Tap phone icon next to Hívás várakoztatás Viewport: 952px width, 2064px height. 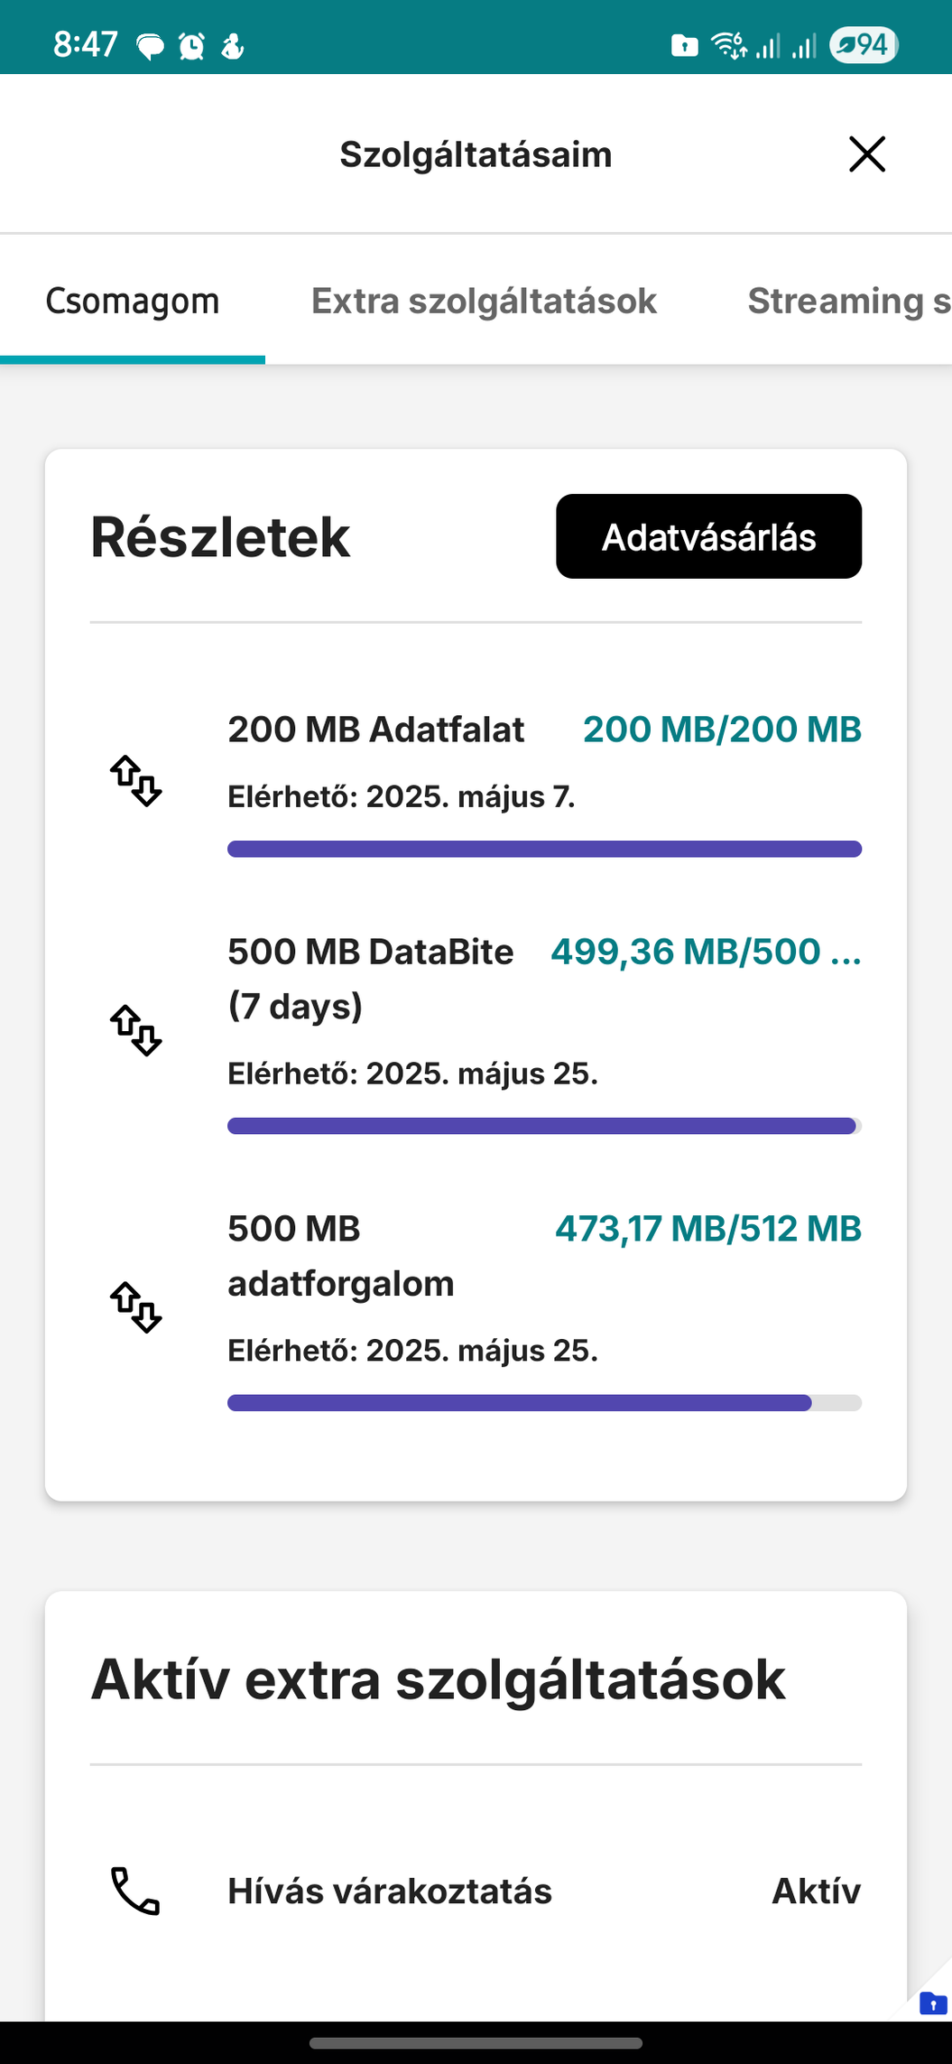point(135,1891)
